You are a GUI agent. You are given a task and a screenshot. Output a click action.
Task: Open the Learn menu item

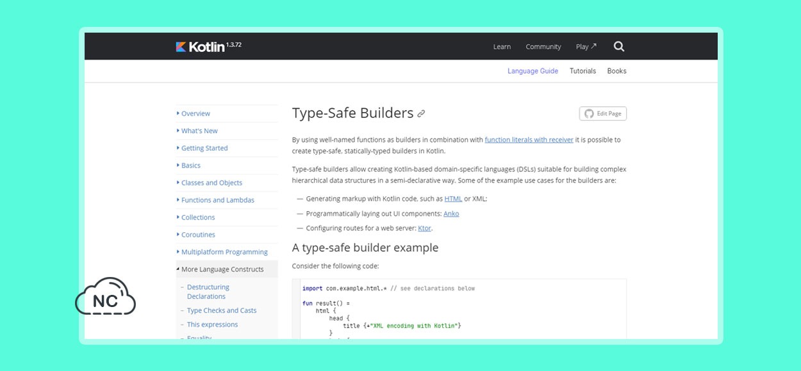point(502,47)
